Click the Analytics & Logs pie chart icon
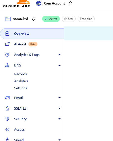This screenshot has width=113, height=141. tap(7, 55)
